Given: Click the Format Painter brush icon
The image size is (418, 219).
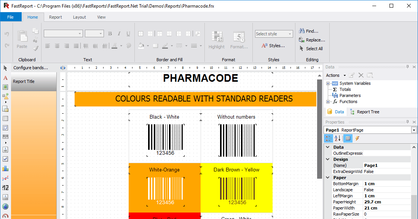Looking at the screenshot, I should (35, 48).
